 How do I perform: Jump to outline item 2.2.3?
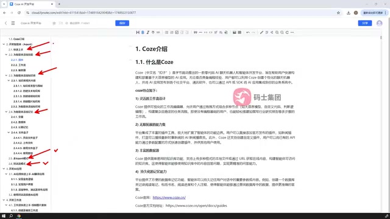point(18,71)
